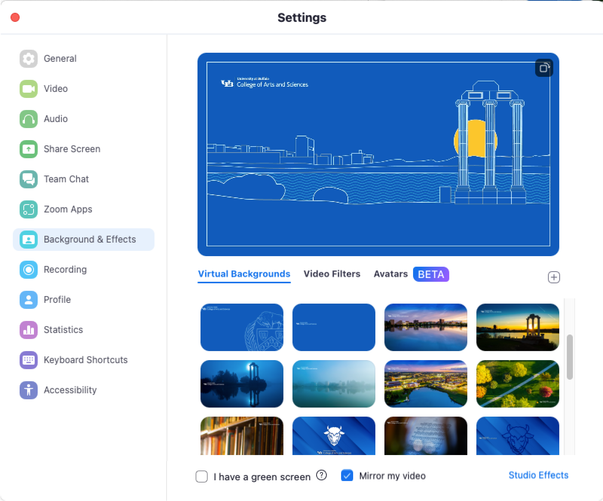Choose the bookshelf background thumbnail
603x501 pixels.
tap(242, 435)
